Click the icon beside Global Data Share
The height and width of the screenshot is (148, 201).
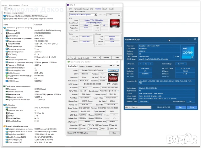pos(7,121)
